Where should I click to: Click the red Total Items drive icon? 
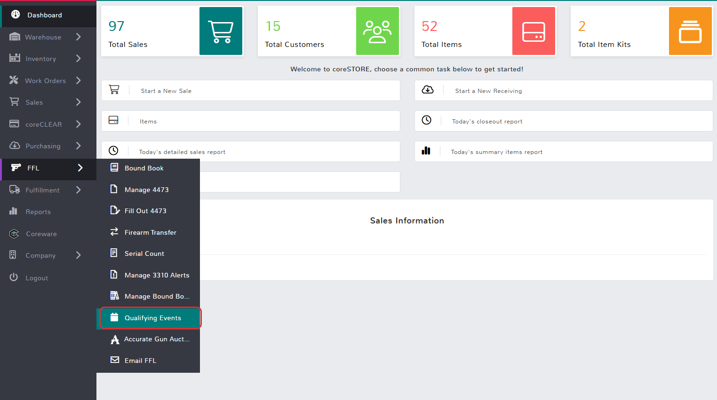(x=534, y=31)
